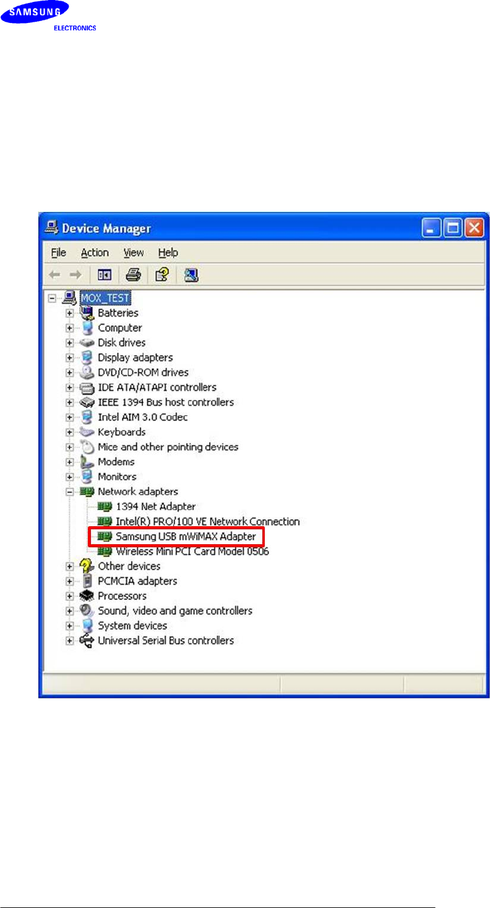Image resolution: width=490 pixels, height=908 pixels.
Task: Click the Mice and other pointing devices icon
Action: 87,447
